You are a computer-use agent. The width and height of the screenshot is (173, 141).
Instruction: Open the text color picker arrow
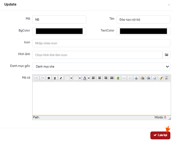[89, 78]
